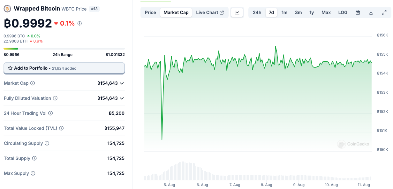Image resolution: width=393 pixels, height=189 pixels.
Task: Expand the Fully Diluted Valuation chevron
Action: 122,98
